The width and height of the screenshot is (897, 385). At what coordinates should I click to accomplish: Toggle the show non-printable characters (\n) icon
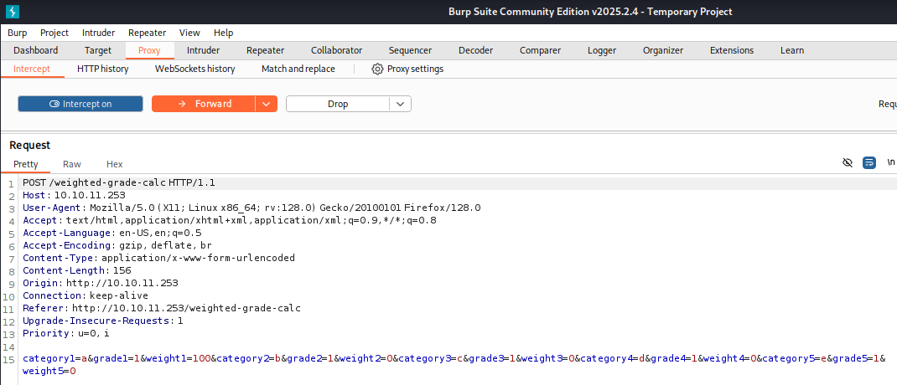pyautogui.click(x=890, y=162)
